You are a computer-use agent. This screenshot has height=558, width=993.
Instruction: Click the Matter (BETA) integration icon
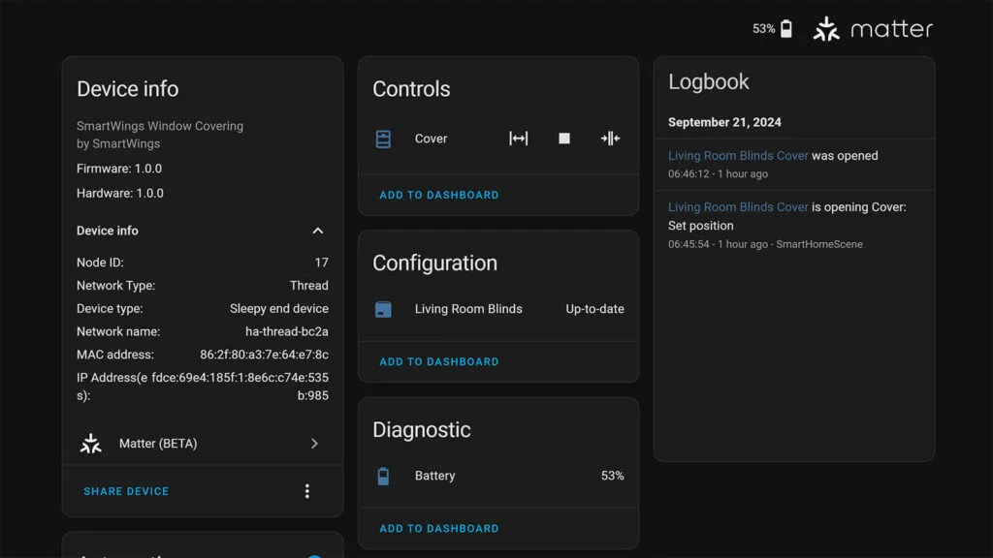click(x=91, y=444)
